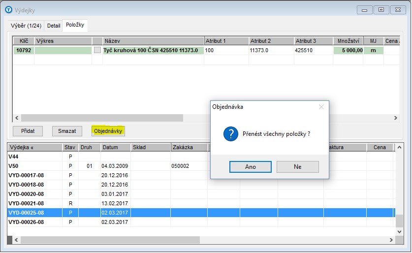This screenshot has width=412, height=253.
Task: Click the highlighted Objednávky button
Action: [x=108, y=131]
